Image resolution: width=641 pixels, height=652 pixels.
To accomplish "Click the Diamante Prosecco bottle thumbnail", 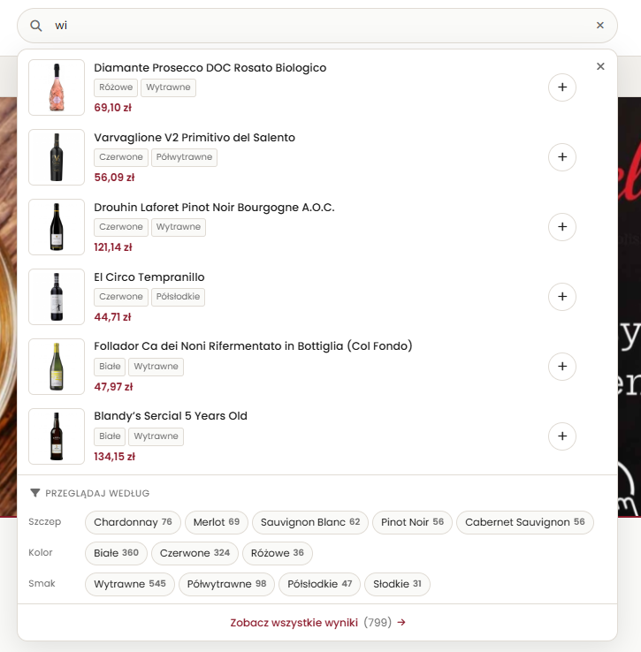I will (x=57, y=87).
